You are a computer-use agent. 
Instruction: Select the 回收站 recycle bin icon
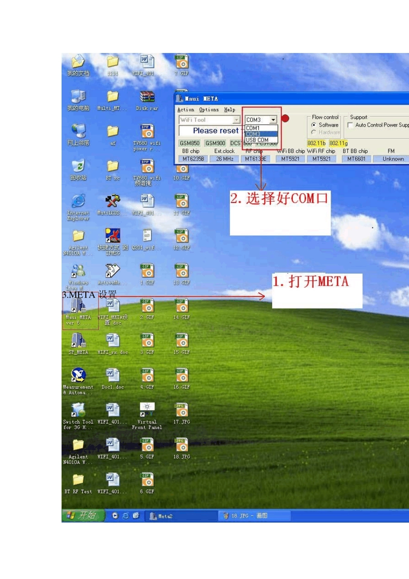click(78, 170)
